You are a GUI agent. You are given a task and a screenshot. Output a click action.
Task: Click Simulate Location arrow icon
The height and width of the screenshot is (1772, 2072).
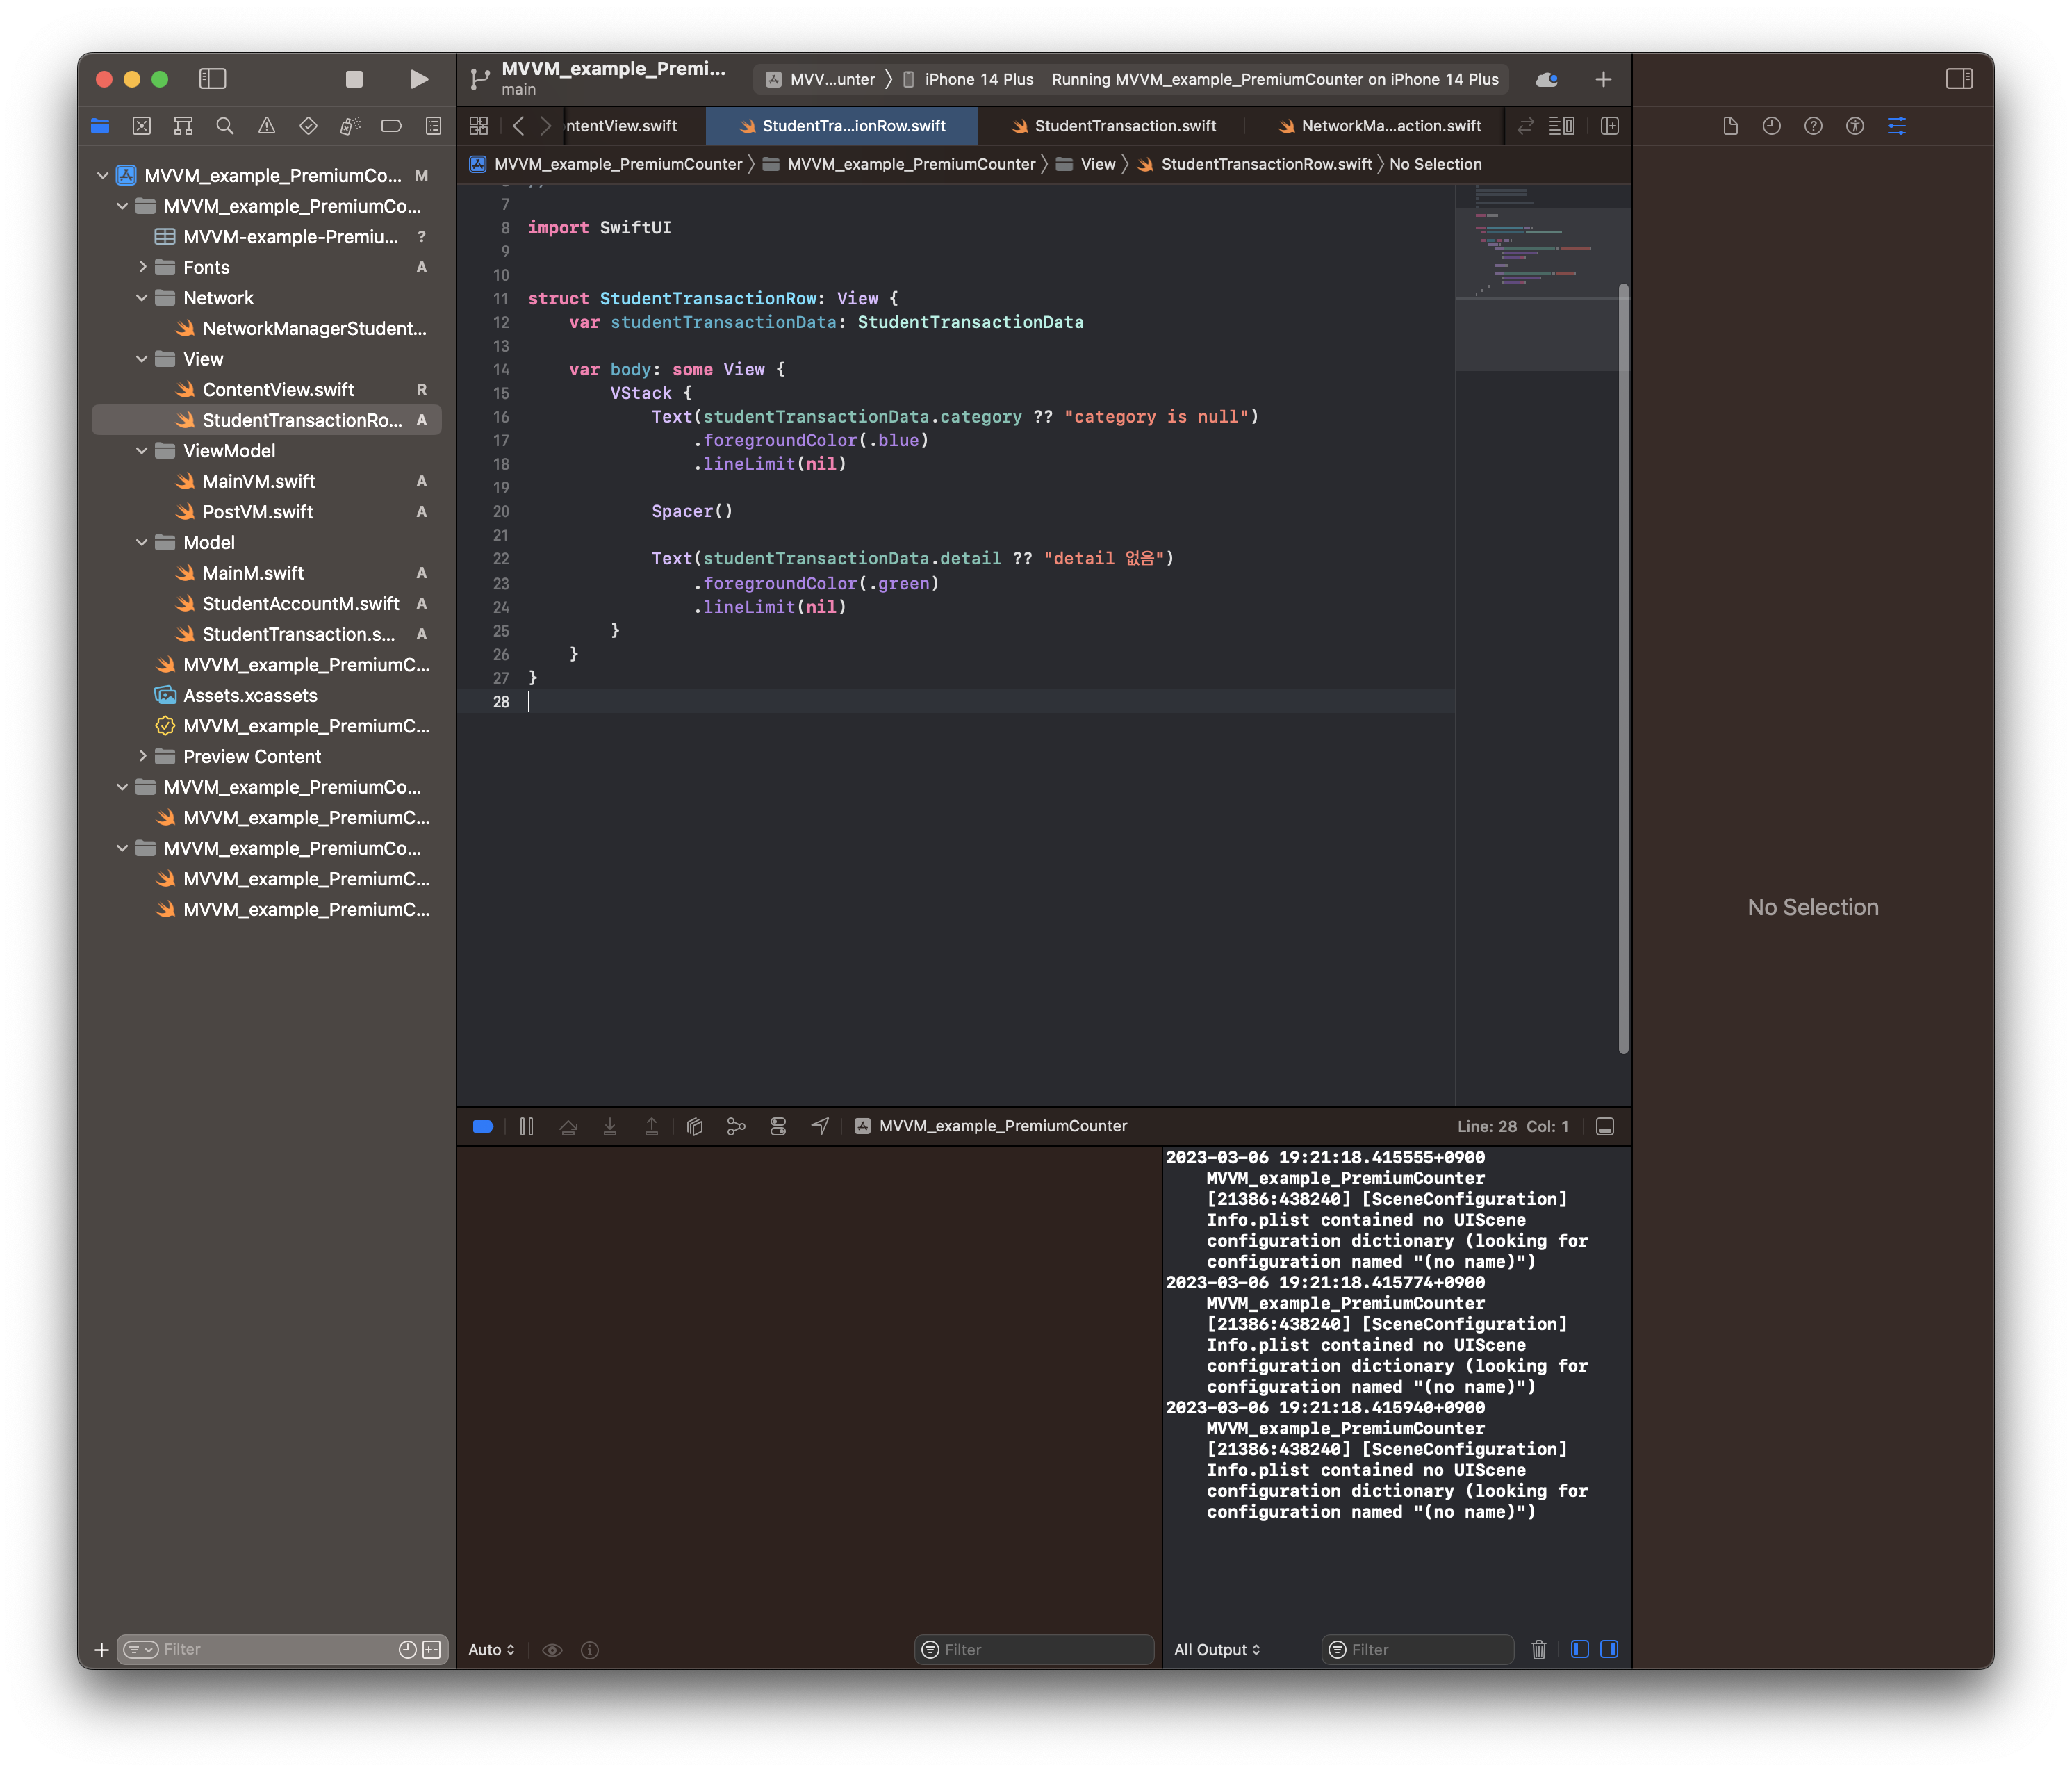pyautogui.click(x=820, y=1126)
